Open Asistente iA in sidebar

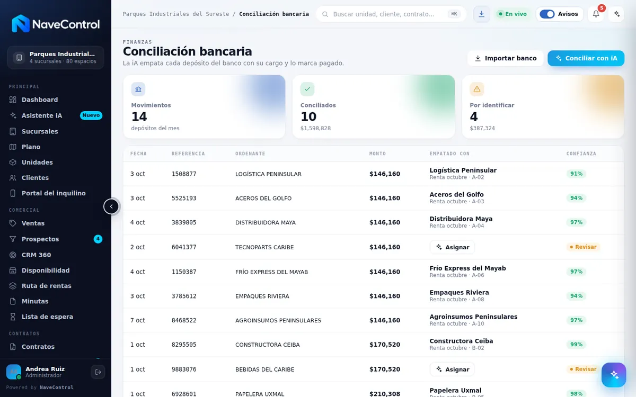(56, 115)
